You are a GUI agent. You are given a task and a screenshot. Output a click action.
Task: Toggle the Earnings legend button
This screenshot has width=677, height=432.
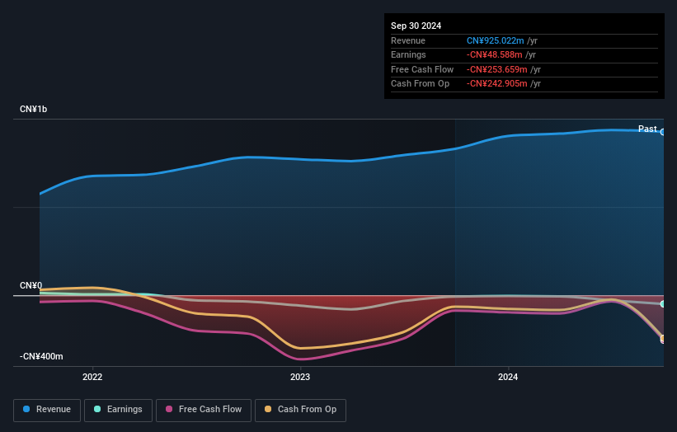[x=118, y=410]
